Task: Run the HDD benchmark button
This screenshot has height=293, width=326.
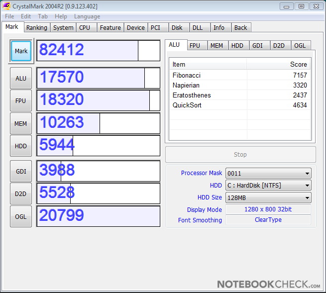Action: pyautogui.click(x=21, y=146)
